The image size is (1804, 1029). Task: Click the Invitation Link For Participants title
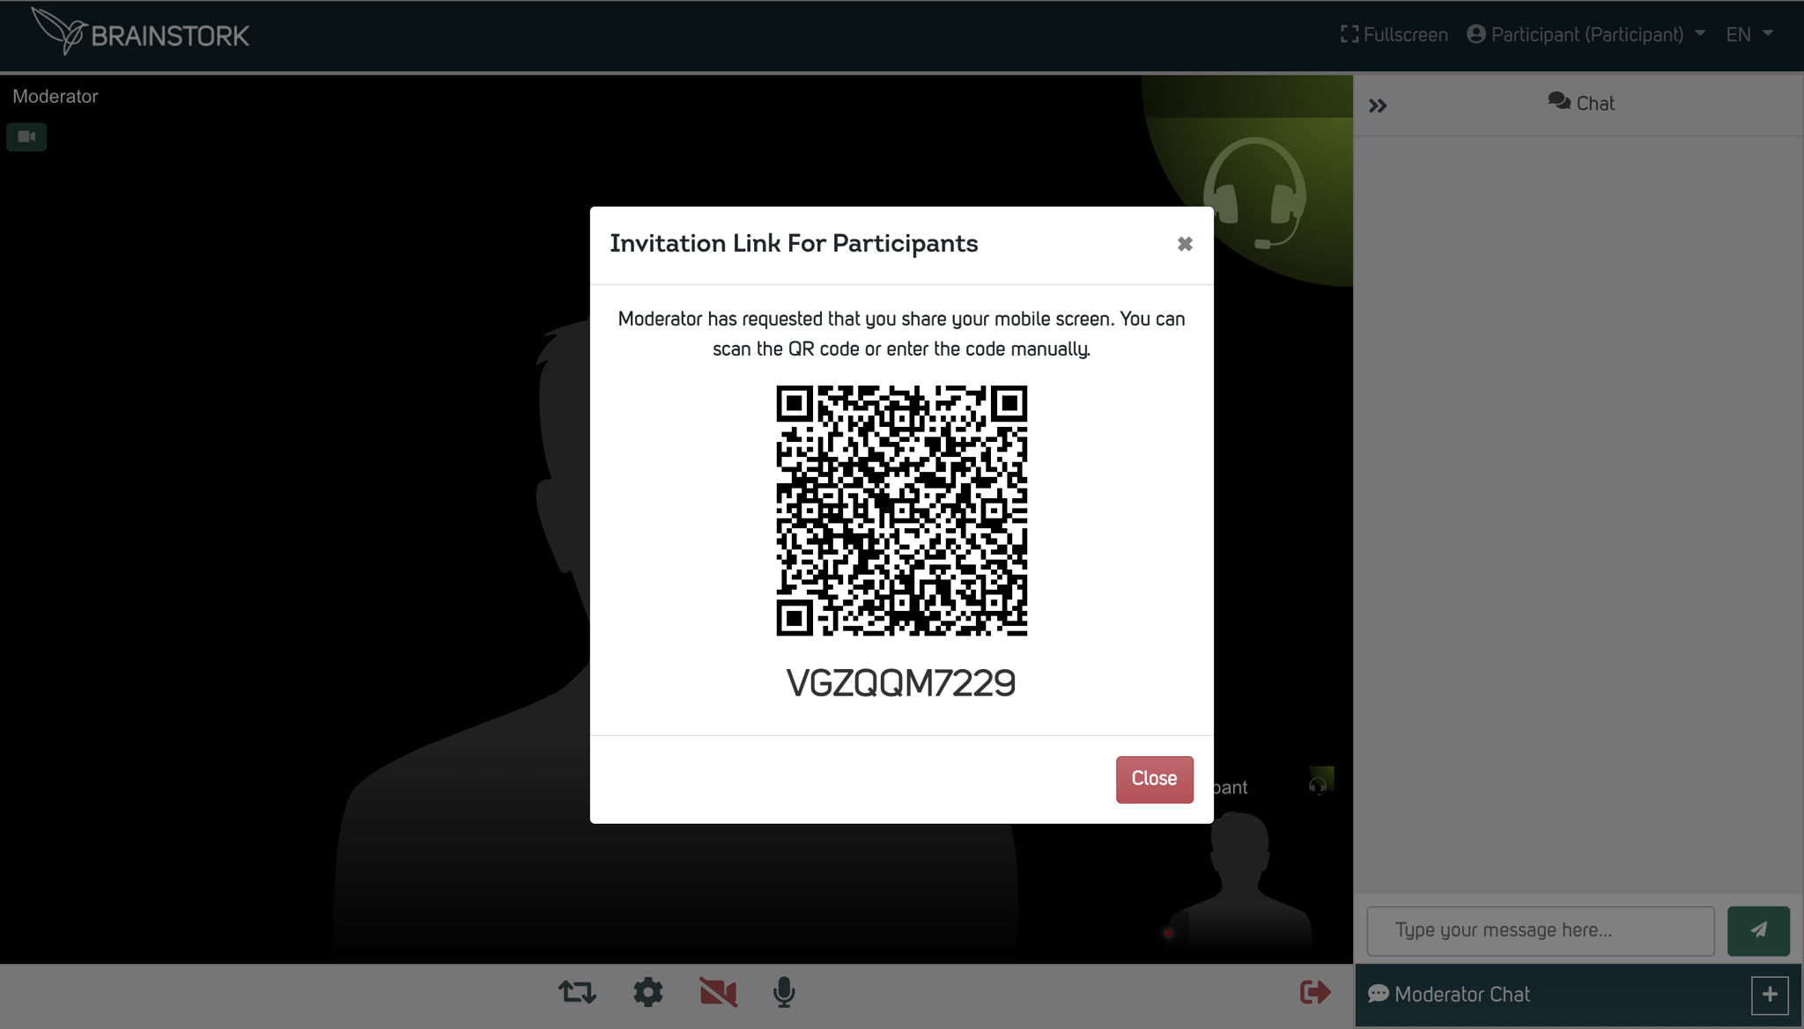point(794,244)
